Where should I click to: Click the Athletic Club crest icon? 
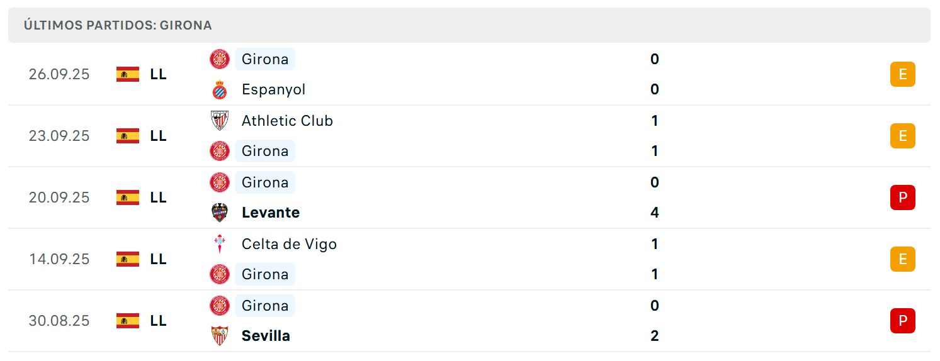220,121
